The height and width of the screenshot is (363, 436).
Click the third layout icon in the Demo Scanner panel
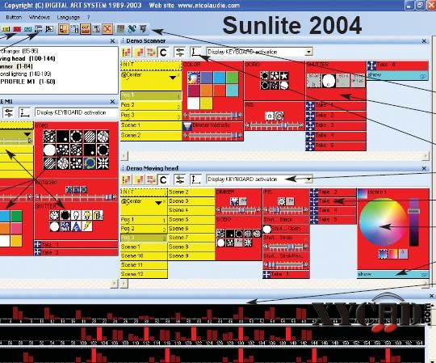point(151,52)
